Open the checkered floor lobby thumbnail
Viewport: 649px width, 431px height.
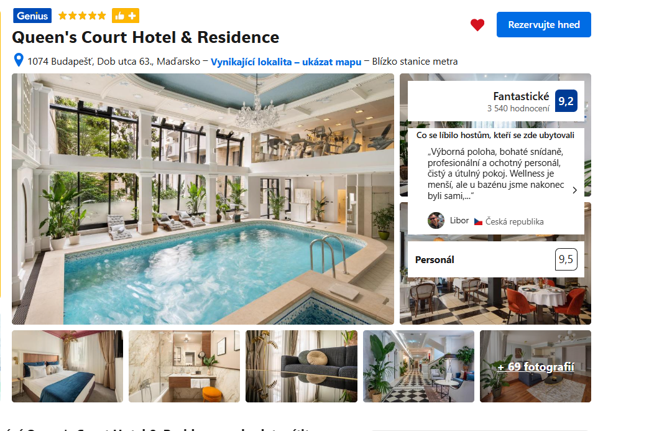(418, 366)
